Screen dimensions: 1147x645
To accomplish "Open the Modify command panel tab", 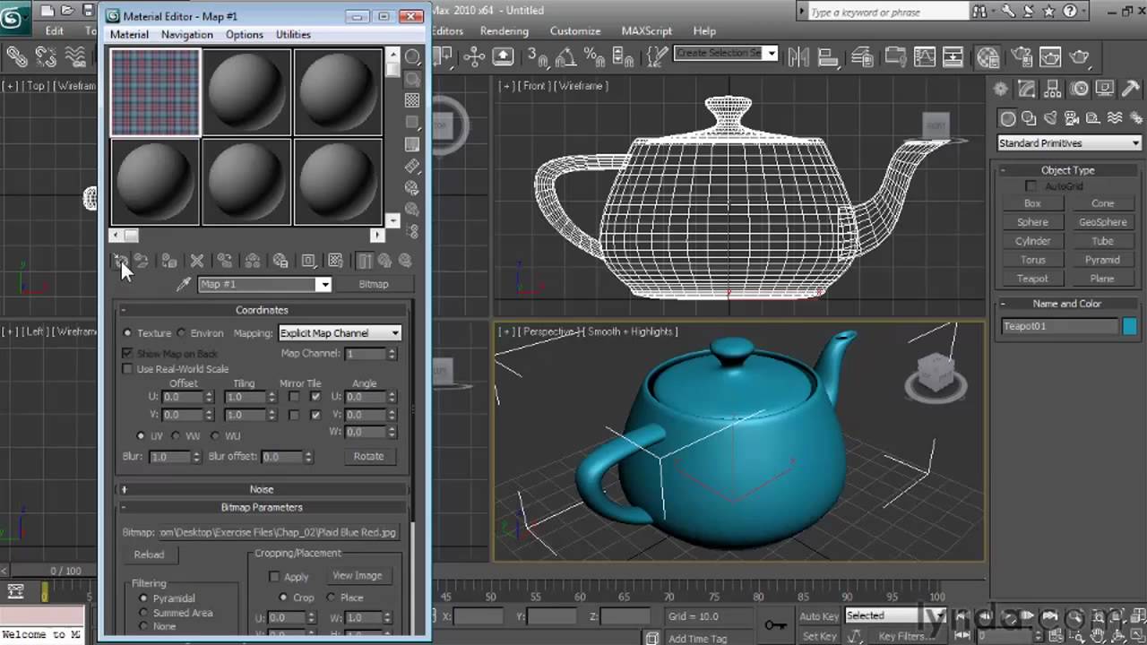I will [1027, 90].
